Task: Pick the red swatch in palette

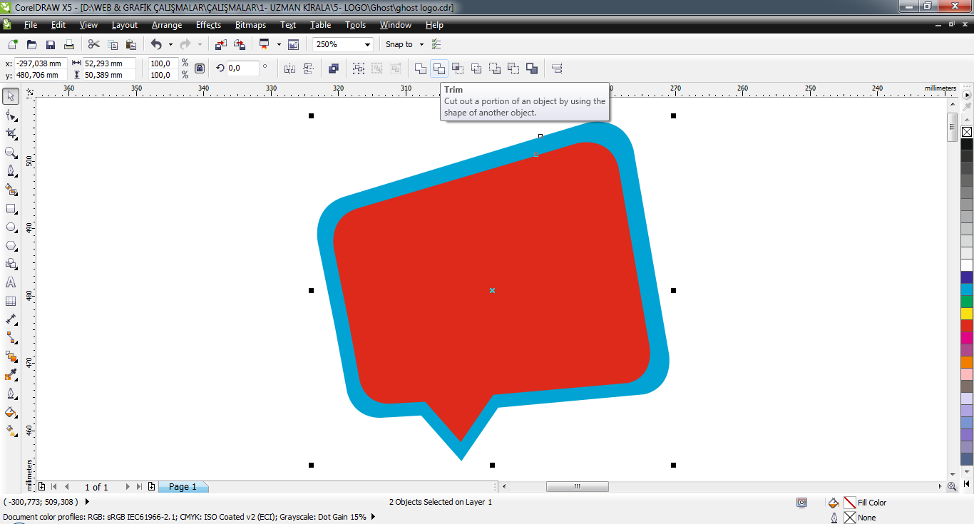Action: click(967, 325)
